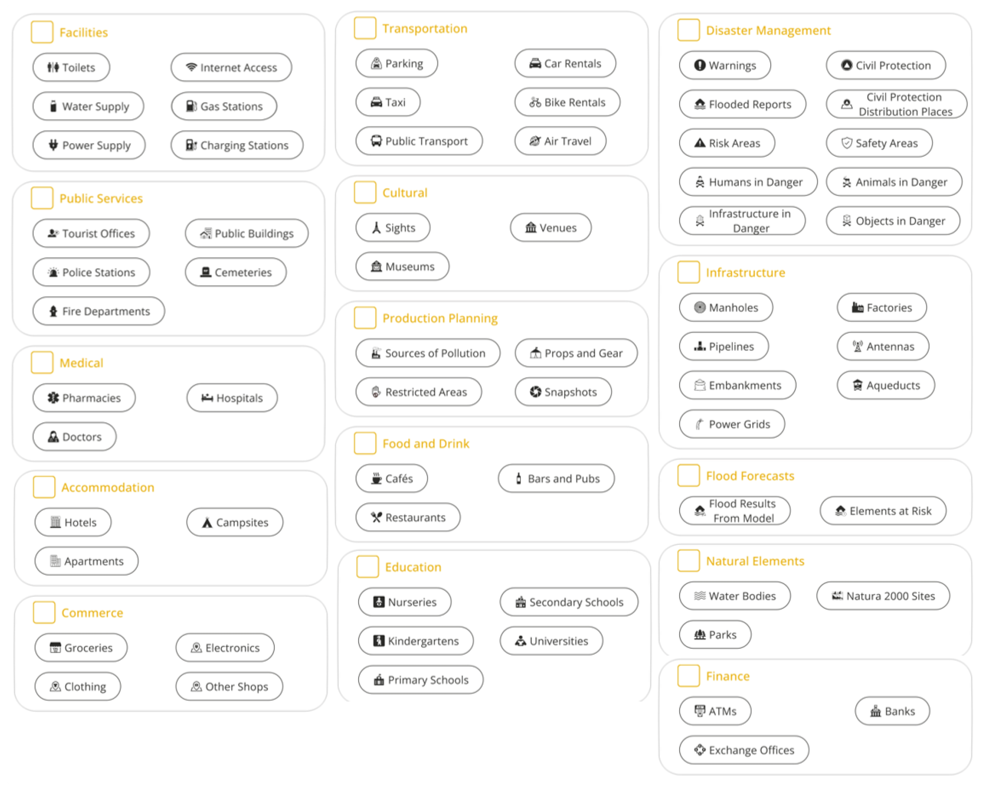This screenshot has height=787, width=984.
Task: Choose the Flooded Reports filter button
Action: click(x=742, y=104)
